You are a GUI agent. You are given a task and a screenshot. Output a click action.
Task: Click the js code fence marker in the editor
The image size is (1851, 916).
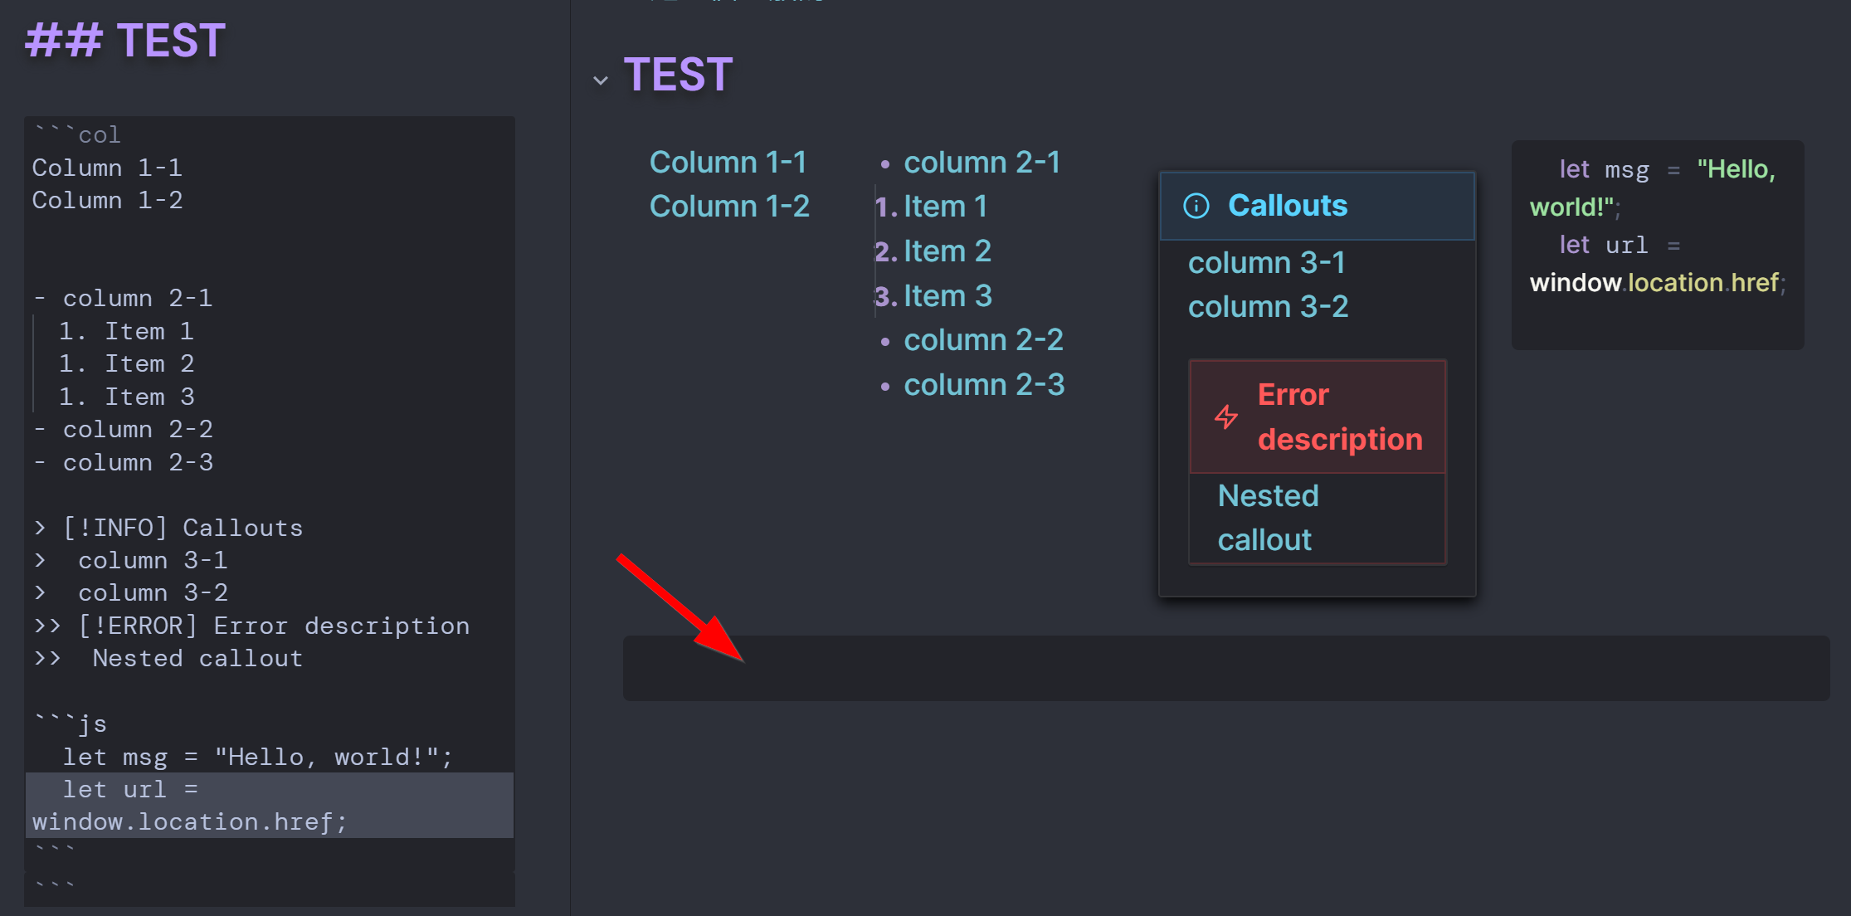(71, 724)
